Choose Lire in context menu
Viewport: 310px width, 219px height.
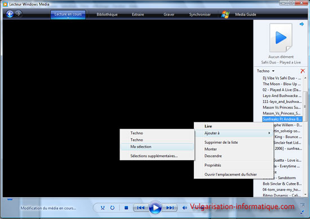click(x=234, y=126)
